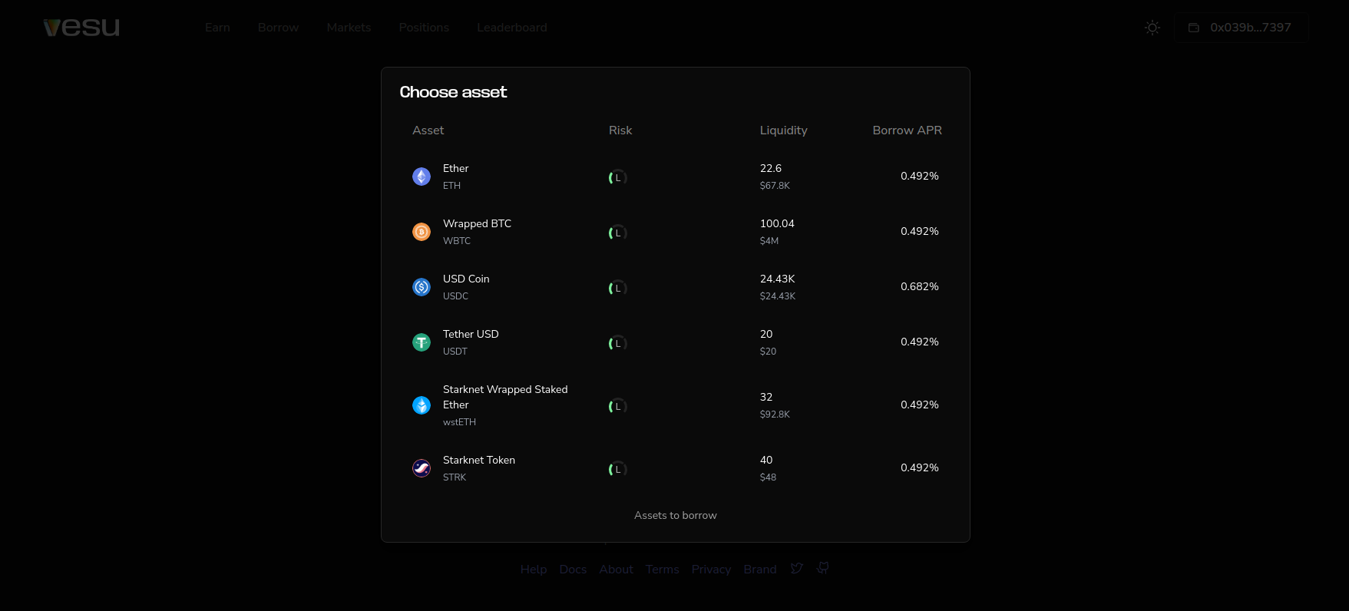Click the 22.6 liquidity value for Ether
This screenshot has width=1349, height=611.
[x=771, y=168]
